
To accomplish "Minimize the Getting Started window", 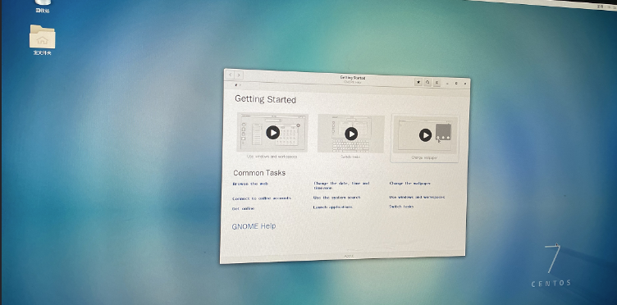I will pyautogui.click(x=447, y=84).
